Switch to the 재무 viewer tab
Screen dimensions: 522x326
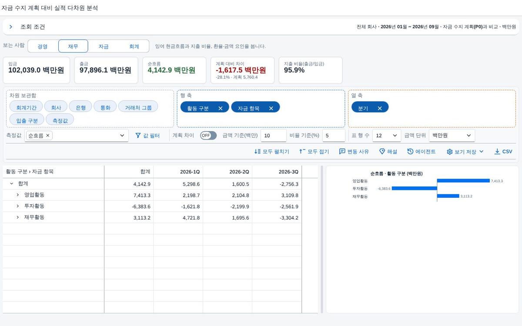(73, 47)
